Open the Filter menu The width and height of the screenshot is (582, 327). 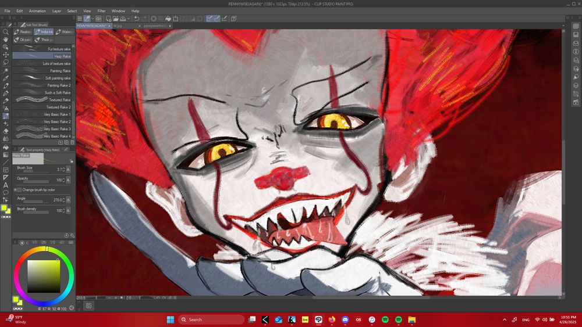click(101, 11)
